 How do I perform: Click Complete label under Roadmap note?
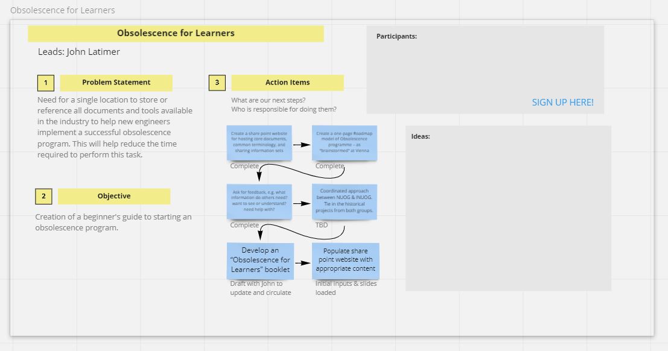(329, 166)
